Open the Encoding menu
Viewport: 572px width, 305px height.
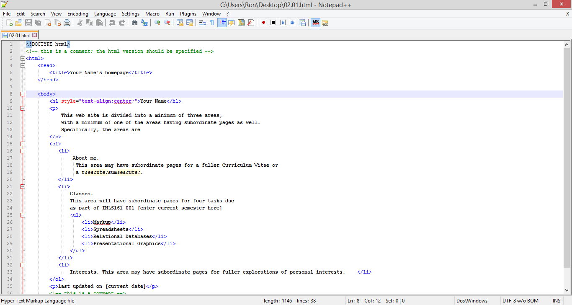pyautogui.click(x=77, y=14)
